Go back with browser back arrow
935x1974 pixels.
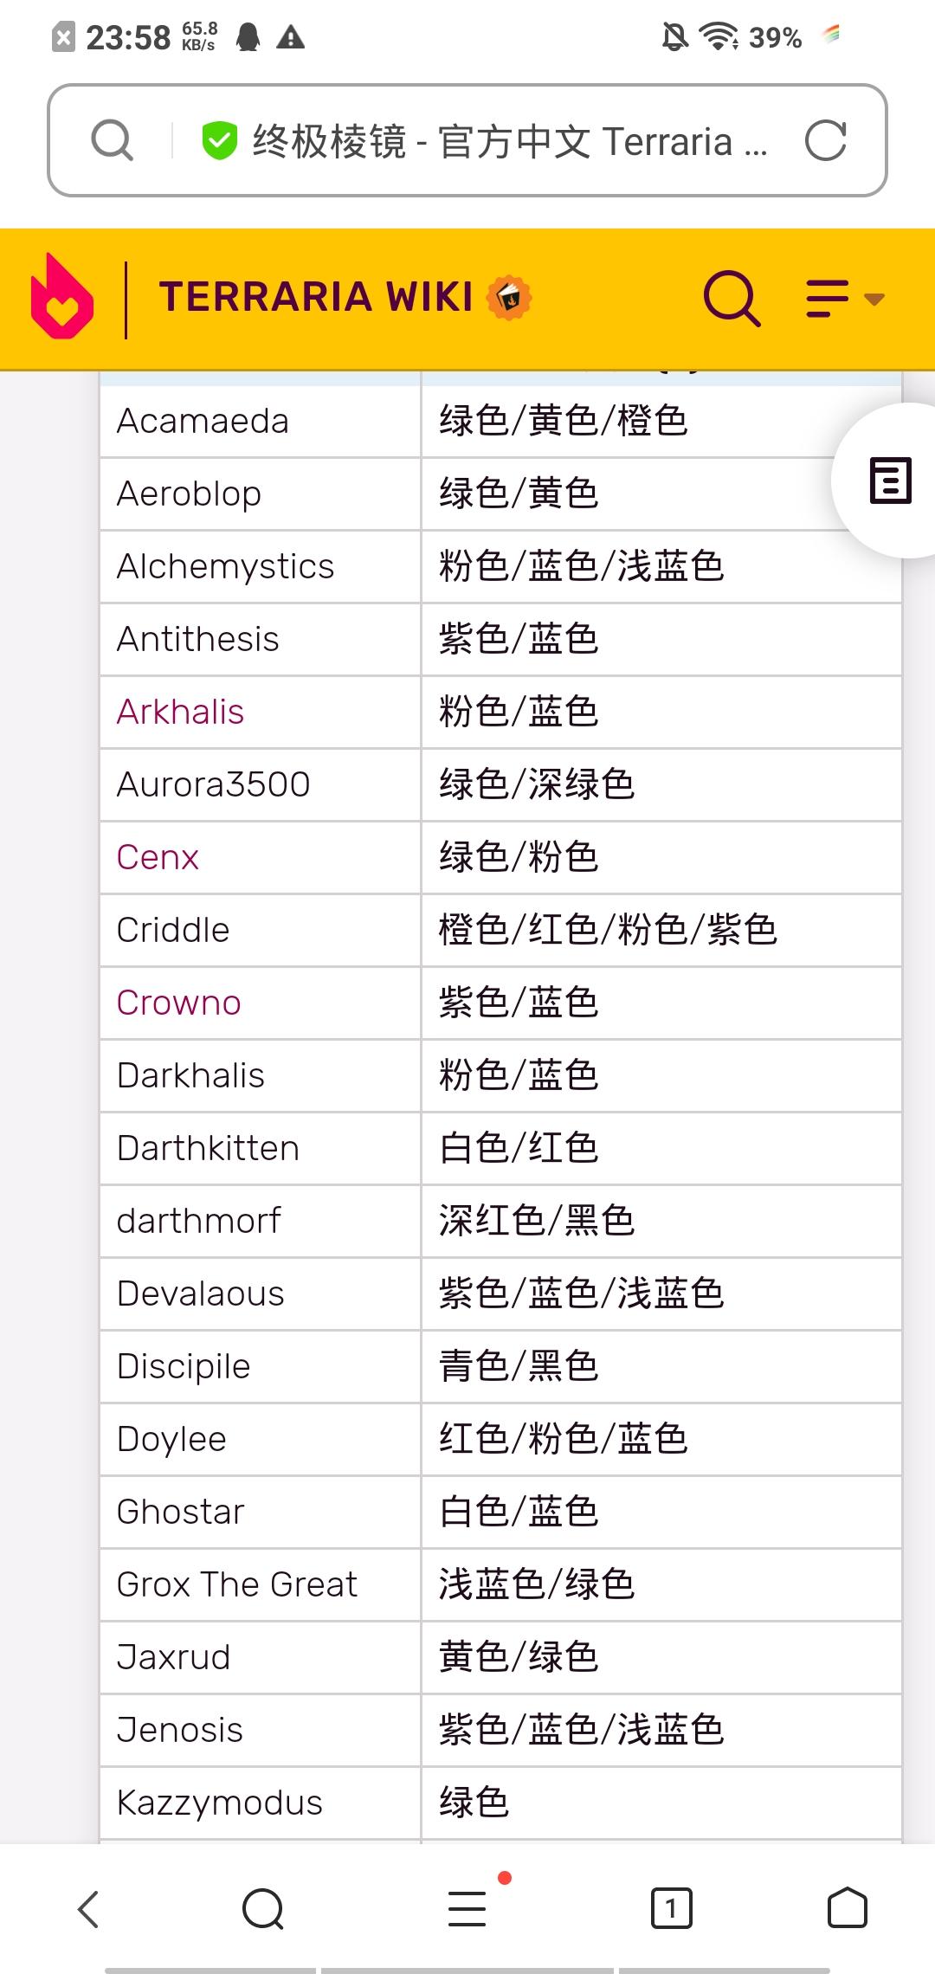pos(88,1909)
